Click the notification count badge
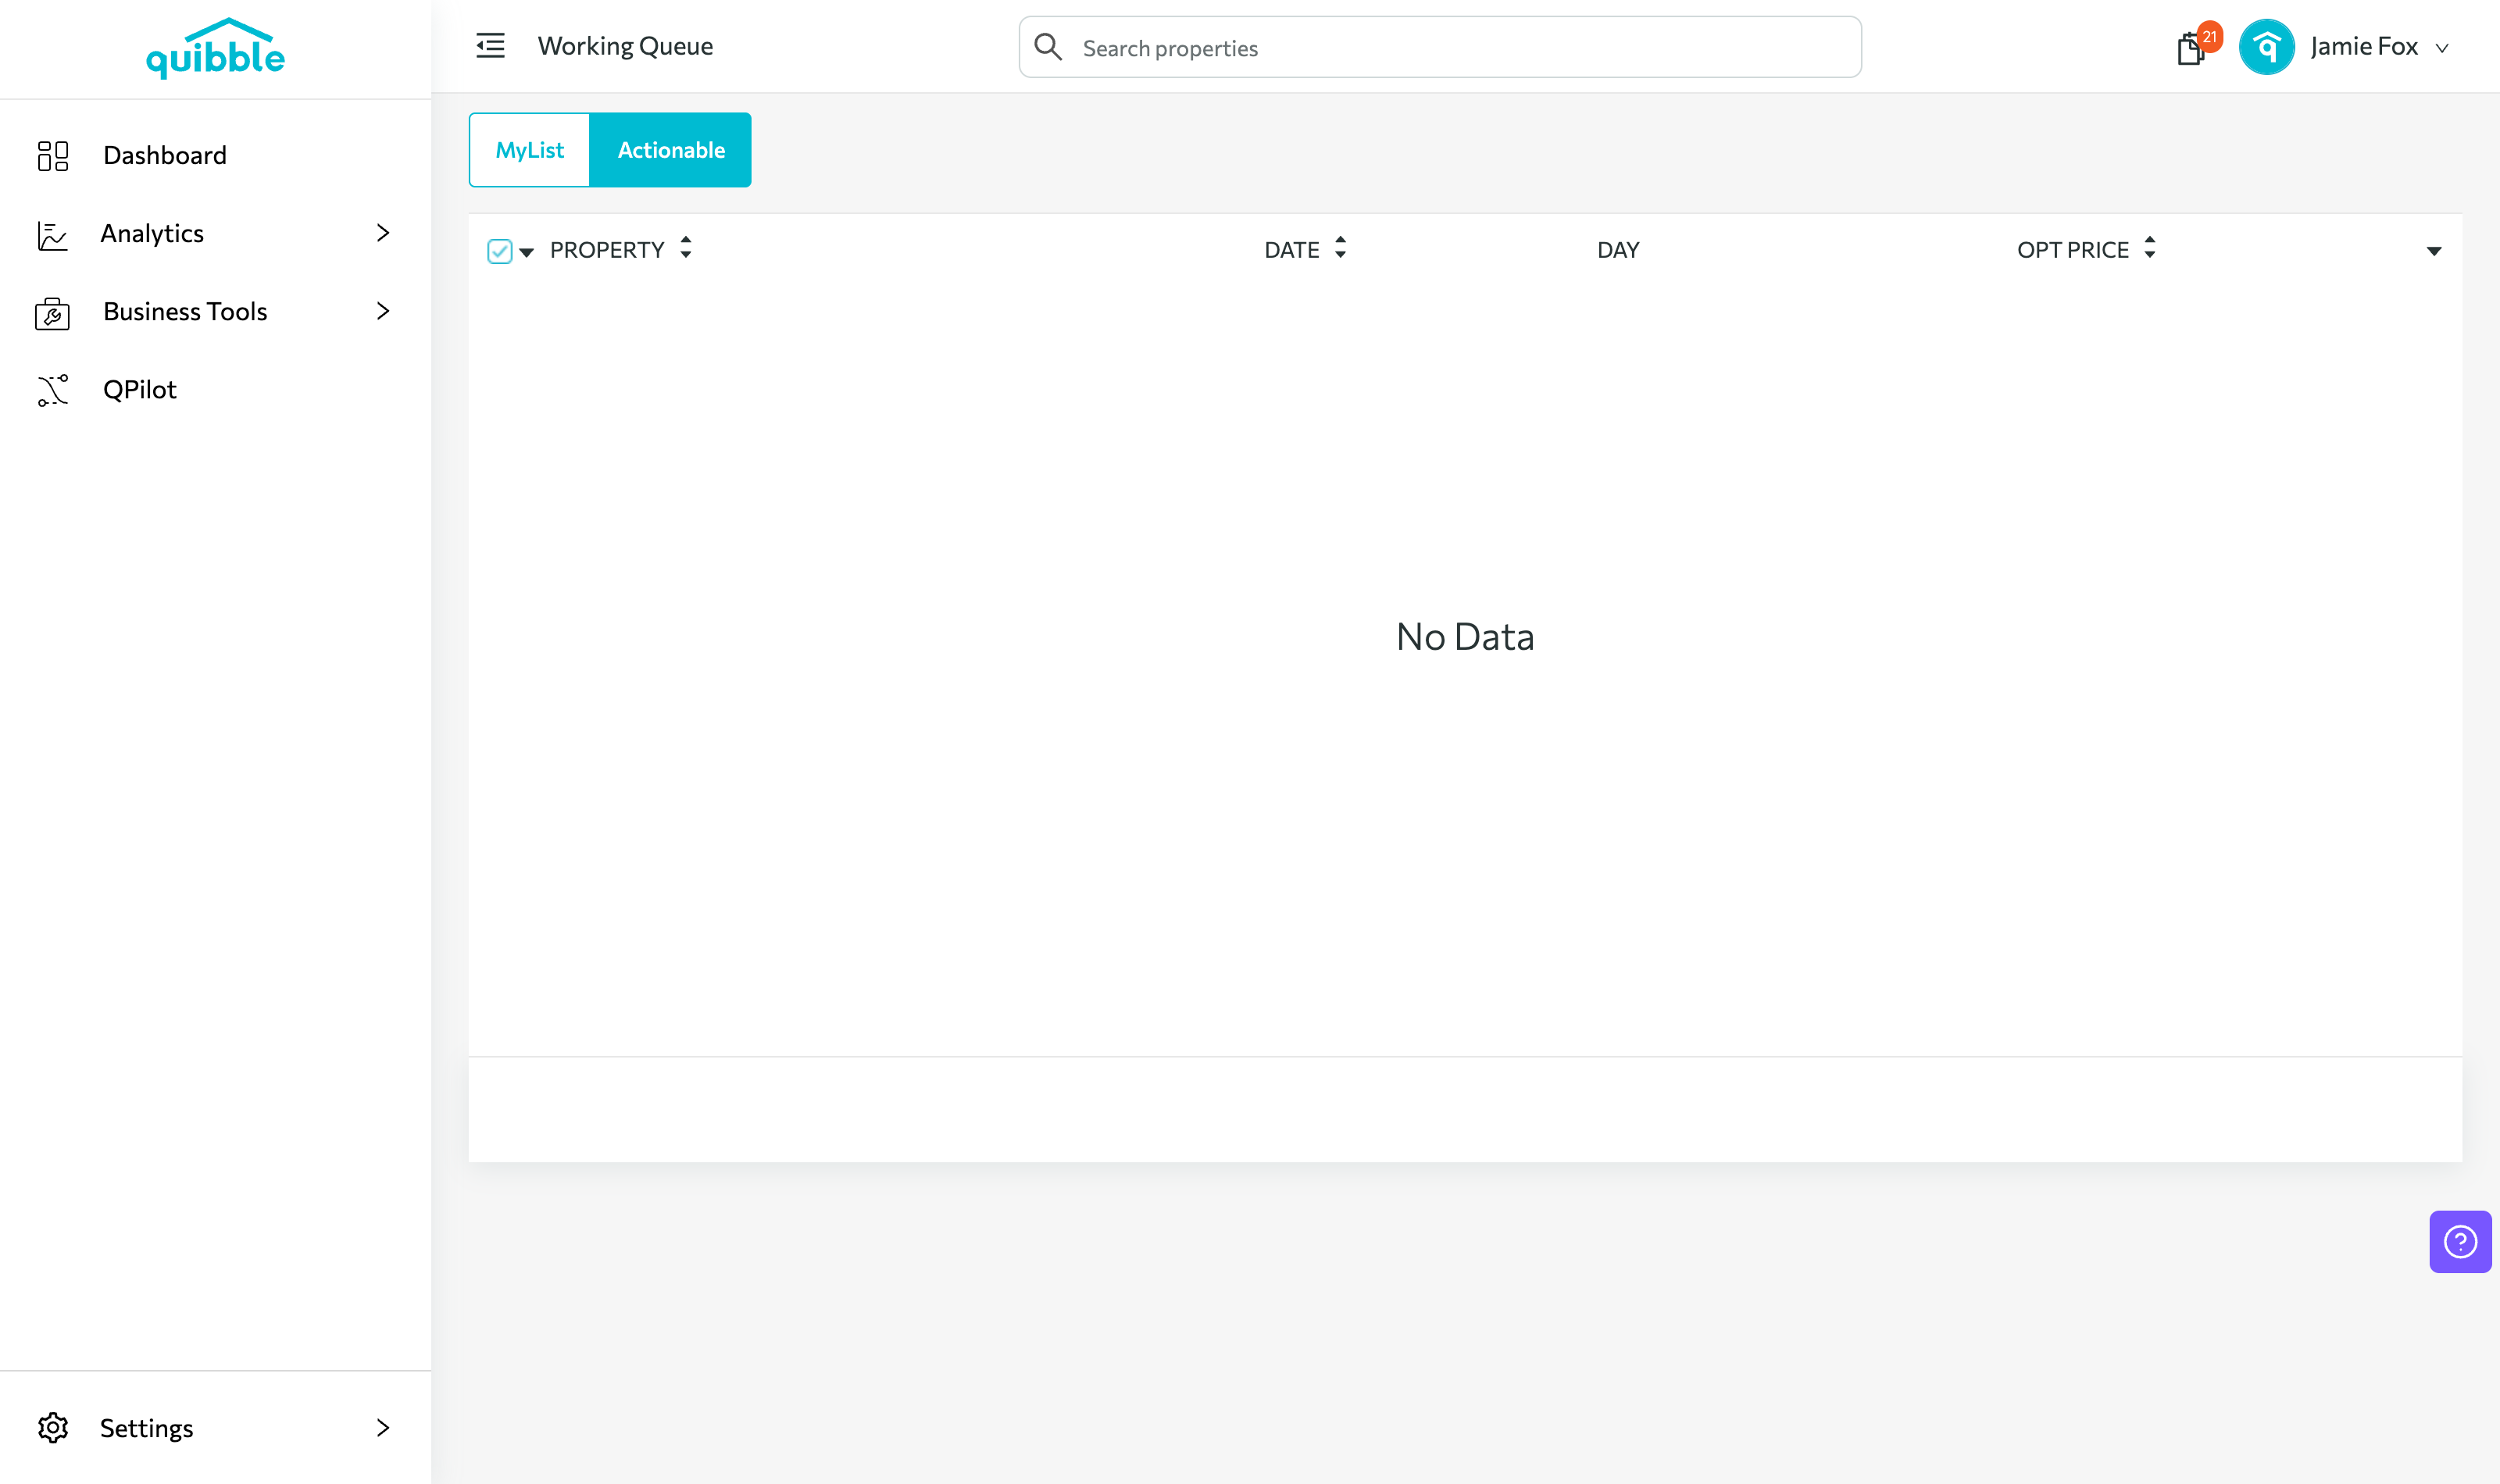 point(2209,36)
